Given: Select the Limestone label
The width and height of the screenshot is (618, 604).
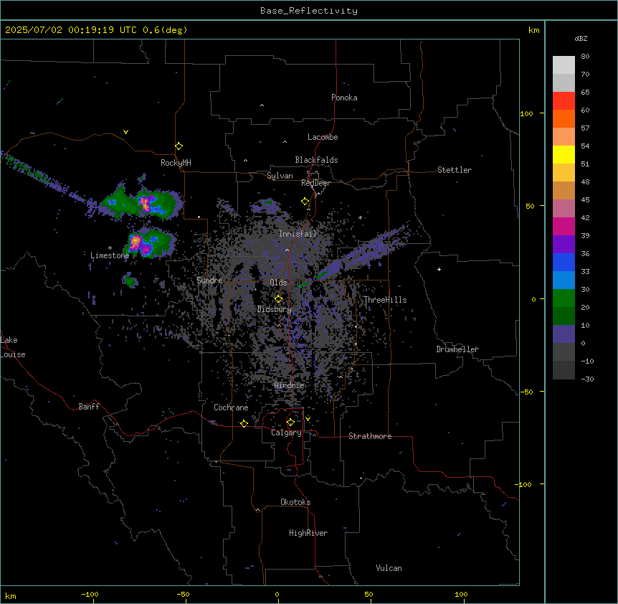Looking at the screenshot, I should click(110, 255).
